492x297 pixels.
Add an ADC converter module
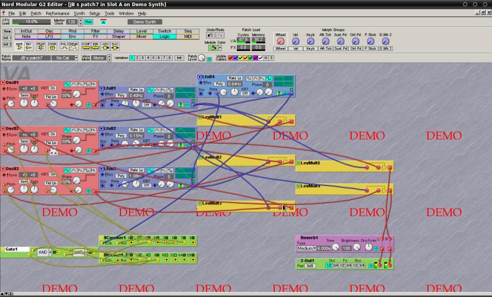pyautogui.click(x=105, y=46)
